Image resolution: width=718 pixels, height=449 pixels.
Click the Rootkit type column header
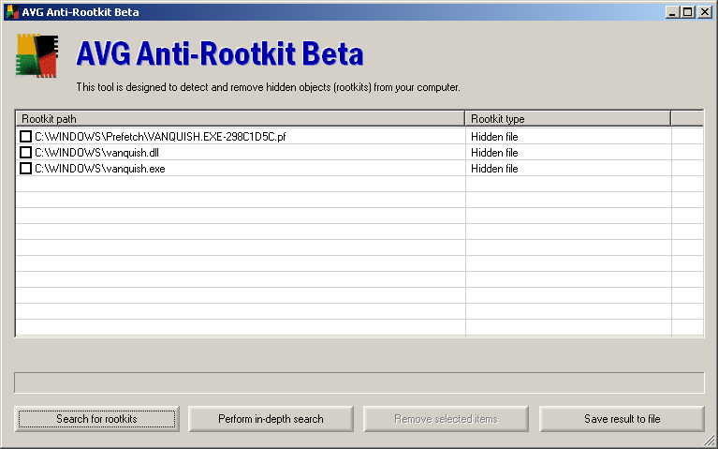click(567, 119)
